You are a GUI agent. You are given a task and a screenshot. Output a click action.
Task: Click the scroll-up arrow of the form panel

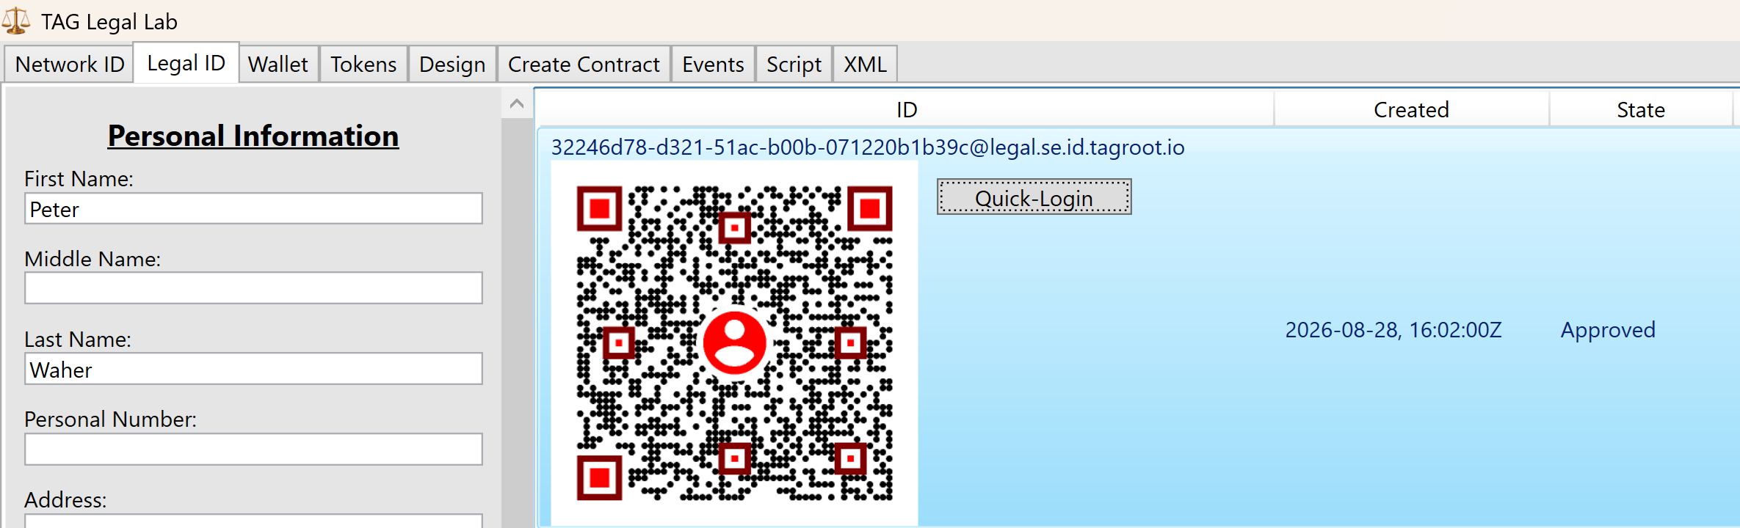click(x=517, y=103)
